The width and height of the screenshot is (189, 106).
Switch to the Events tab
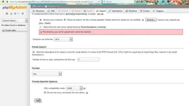click(x=145, y=11)
